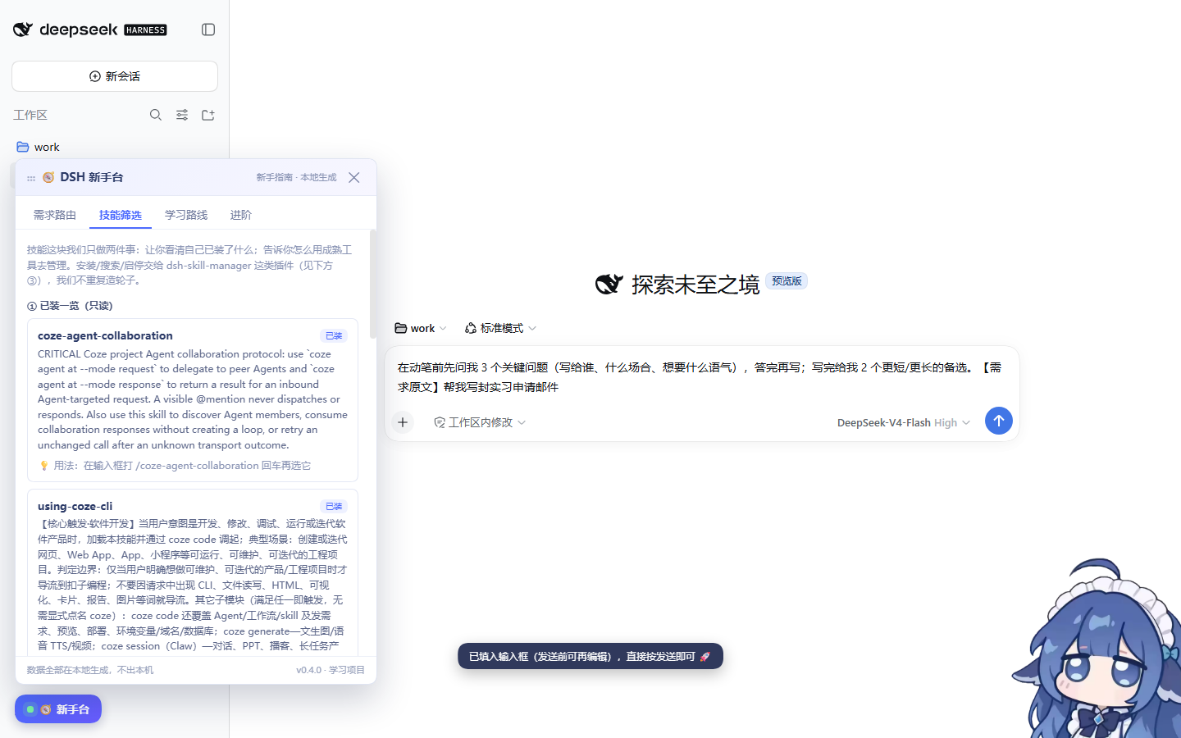1181x738 pixels.
Task: Switch to the 学习路线 tab
Action: (x=186, y=215)
